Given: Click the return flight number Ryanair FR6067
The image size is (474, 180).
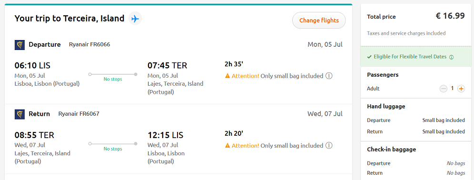Looking at the screenshot, I should pyautogui.click(x=79, y=114).
